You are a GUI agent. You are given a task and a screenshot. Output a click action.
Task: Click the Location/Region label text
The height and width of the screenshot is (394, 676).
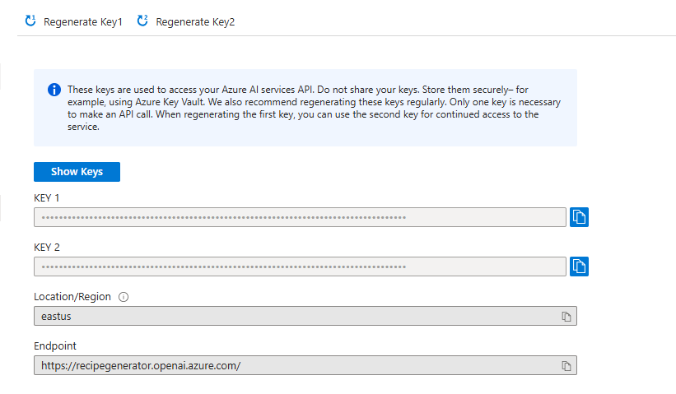[72, 297]
